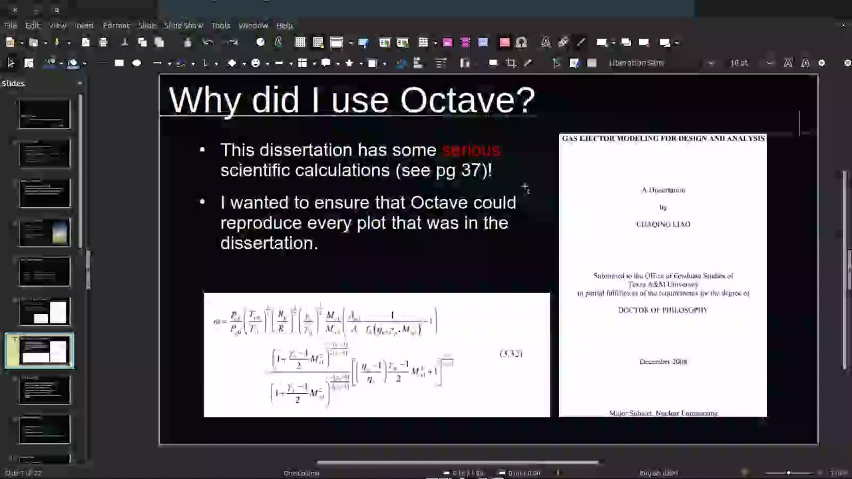Add a new slide

click(602, 43)
